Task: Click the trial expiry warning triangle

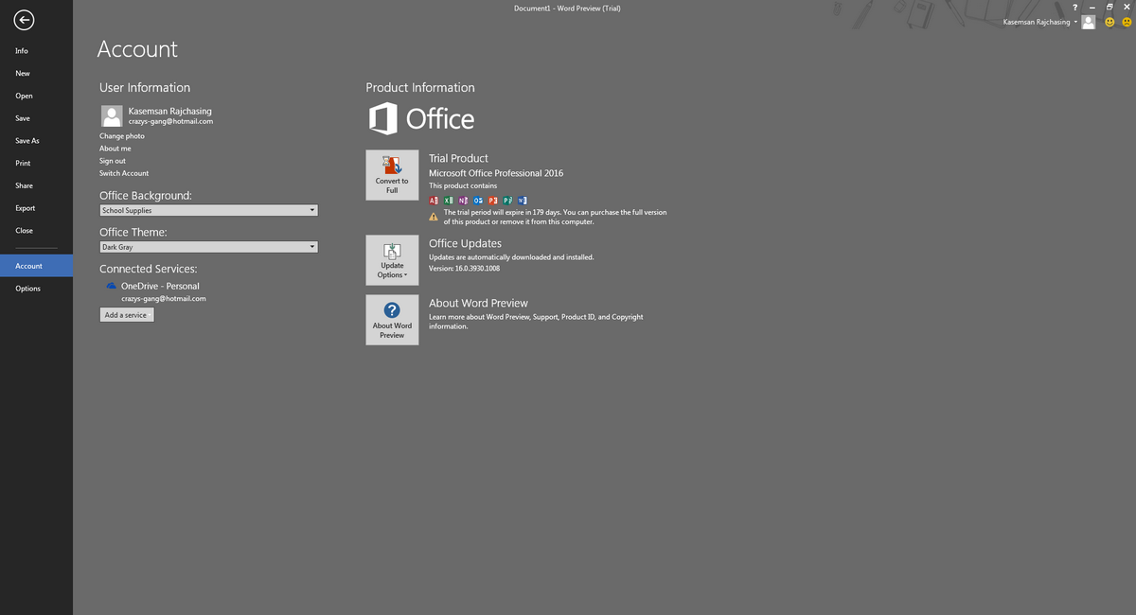Action: [434, 217]
